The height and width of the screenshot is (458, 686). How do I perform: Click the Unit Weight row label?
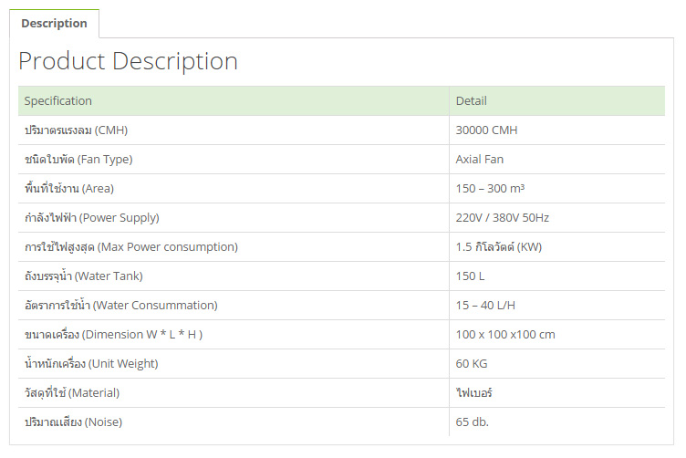91,363
